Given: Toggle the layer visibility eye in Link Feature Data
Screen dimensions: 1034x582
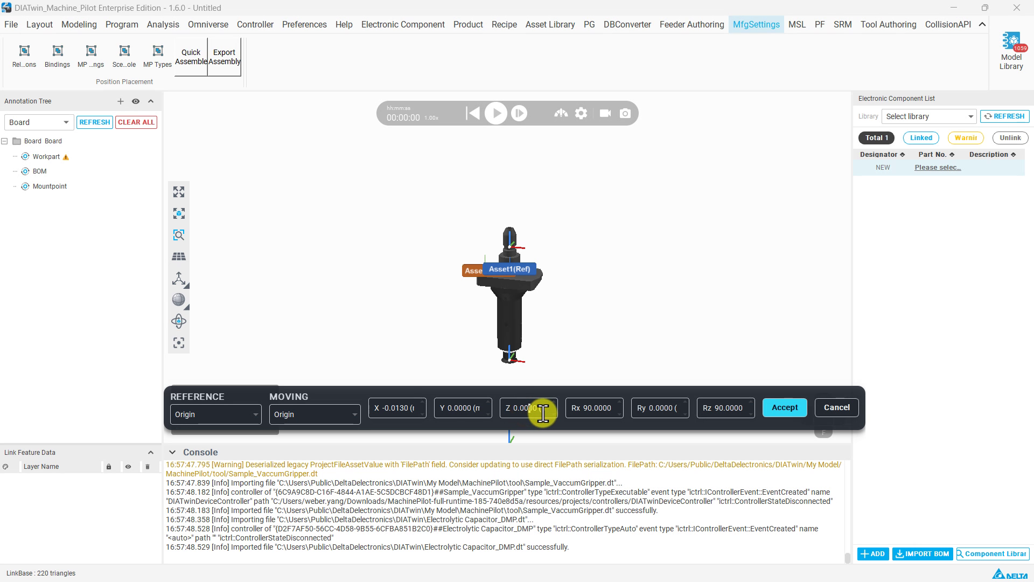Looking at the screenshot, I should (x=128, y=467).
